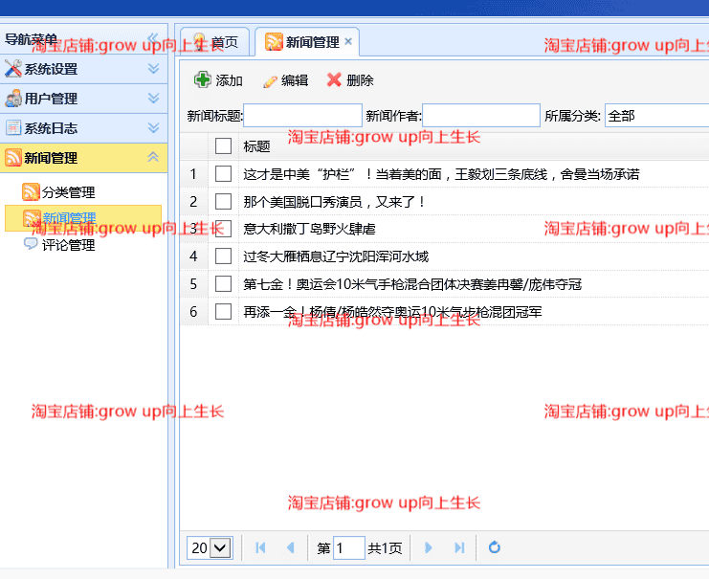
Task: Click the speech bubble icon beside 评论管理
Action: (31, 244)
